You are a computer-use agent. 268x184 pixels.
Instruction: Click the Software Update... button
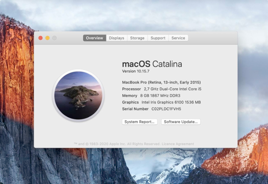click(181, 122)
